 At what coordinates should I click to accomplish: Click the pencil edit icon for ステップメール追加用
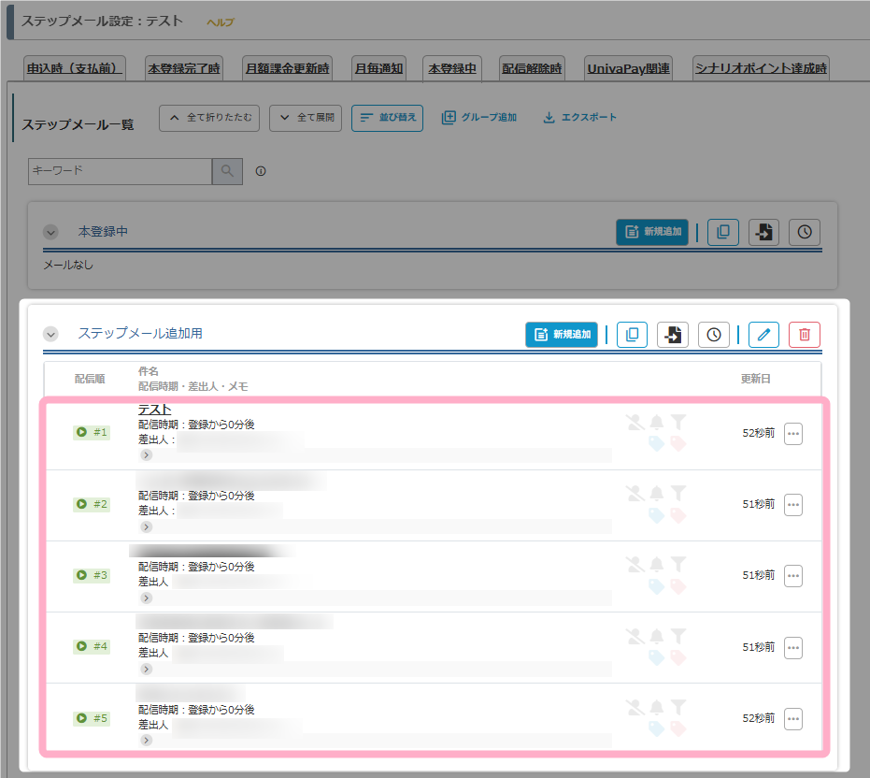[x=763, y=335]
